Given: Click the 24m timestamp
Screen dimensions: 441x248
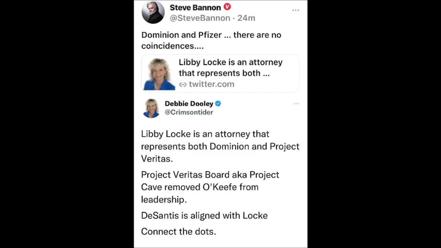Looking at the screenshot, I should tap(246, 18).
